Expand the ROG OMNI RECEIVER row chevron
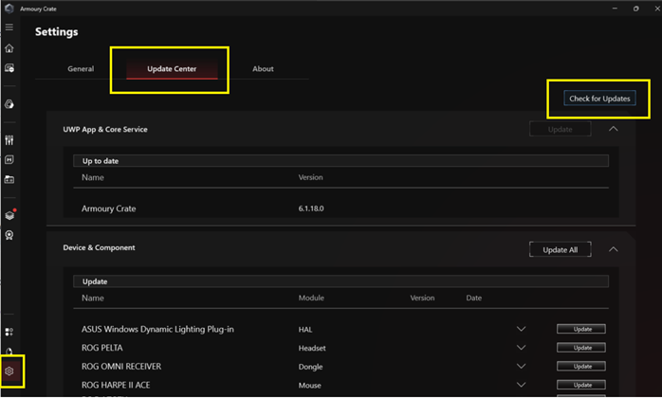This screenshot has width=662, height=398. pyautogui.click(x=522, y=366)
